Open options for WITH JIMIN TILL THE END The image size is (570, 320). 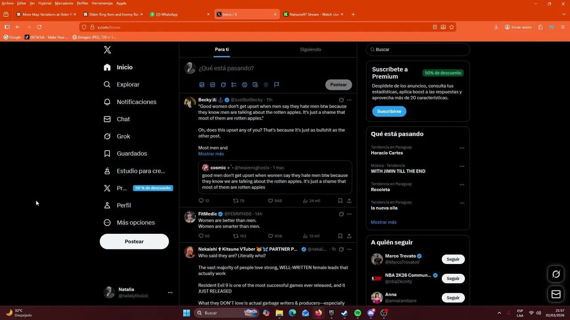[462, 166]
